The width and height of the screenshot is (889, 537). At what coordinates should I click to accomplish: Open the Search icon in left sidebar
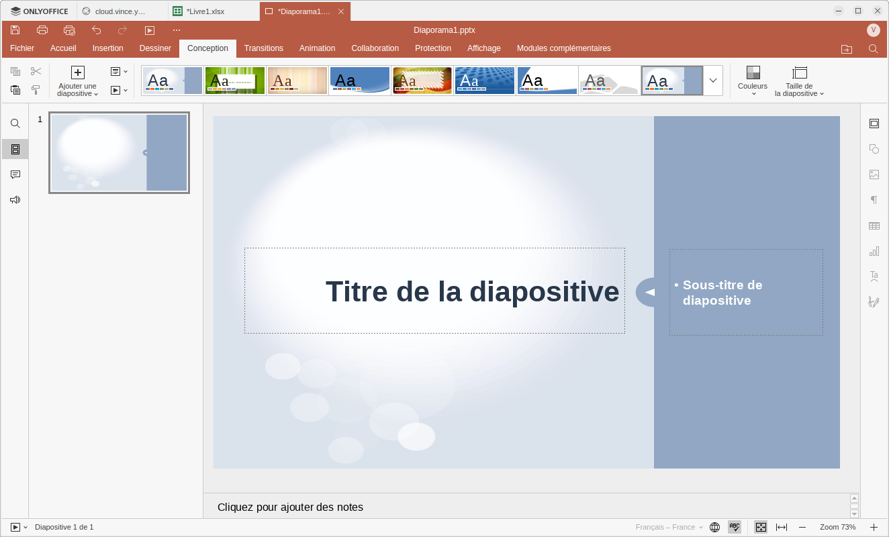15,124
